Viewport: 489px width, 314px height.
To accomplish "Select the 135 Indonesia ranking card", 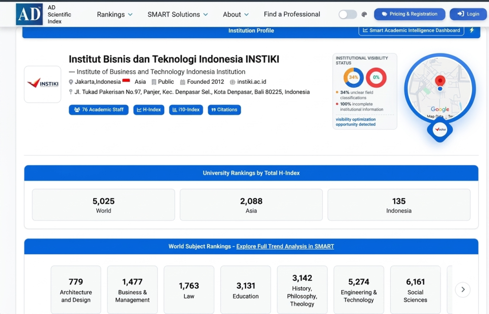I will 399,205.
